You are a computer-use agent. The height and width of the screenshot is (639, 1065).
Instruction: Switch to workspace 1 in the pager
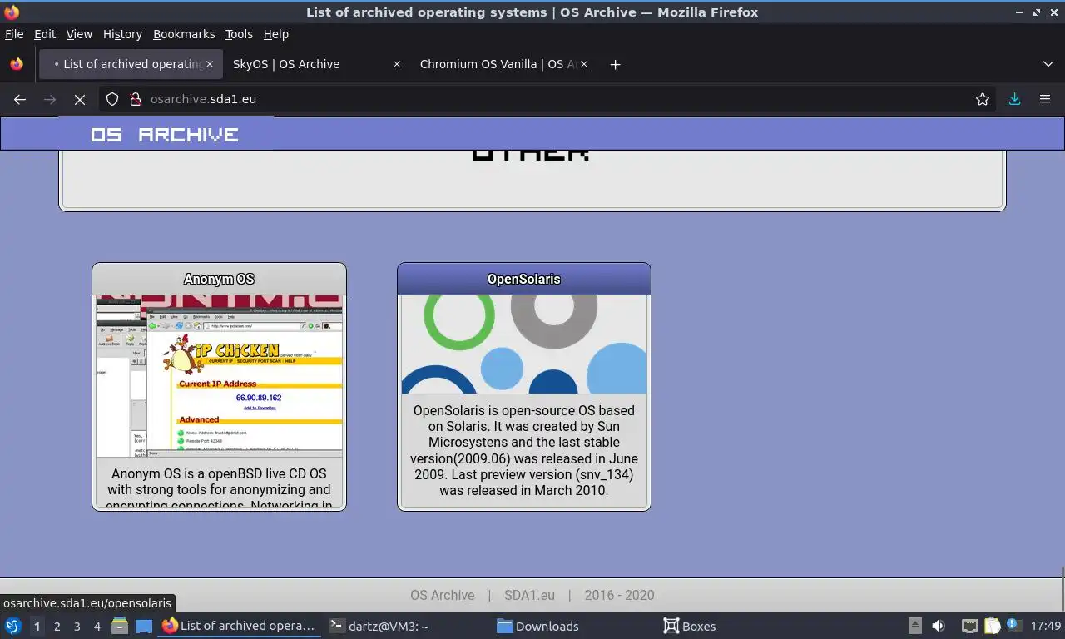37,626
